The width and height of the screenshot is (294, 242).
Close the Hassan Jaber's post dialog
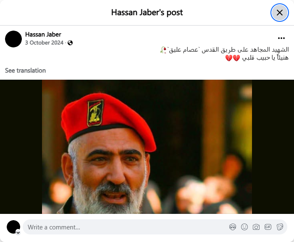click(x=280, y=13)
